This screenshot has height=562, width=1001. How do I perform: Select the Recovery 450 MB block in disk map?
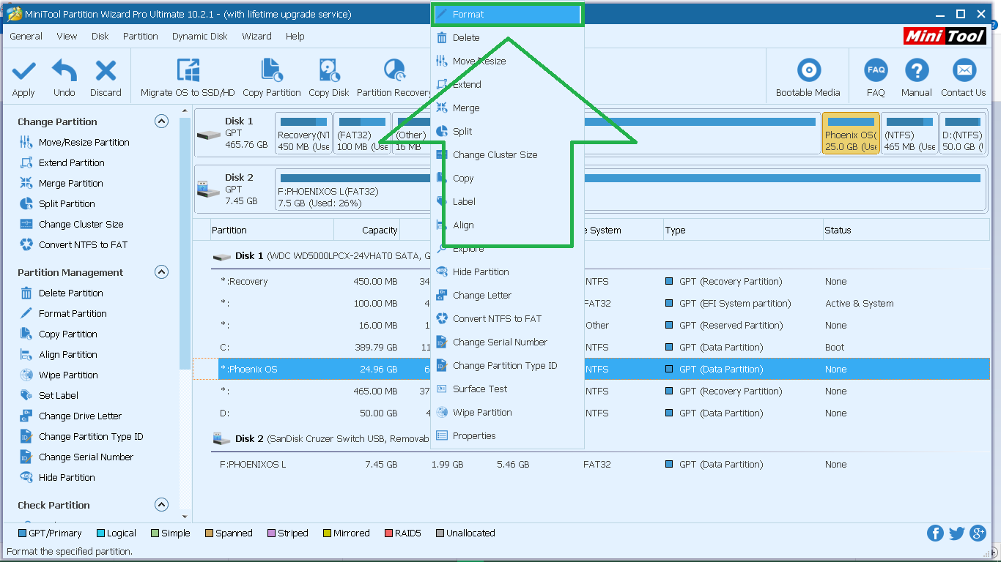point(303,133)
